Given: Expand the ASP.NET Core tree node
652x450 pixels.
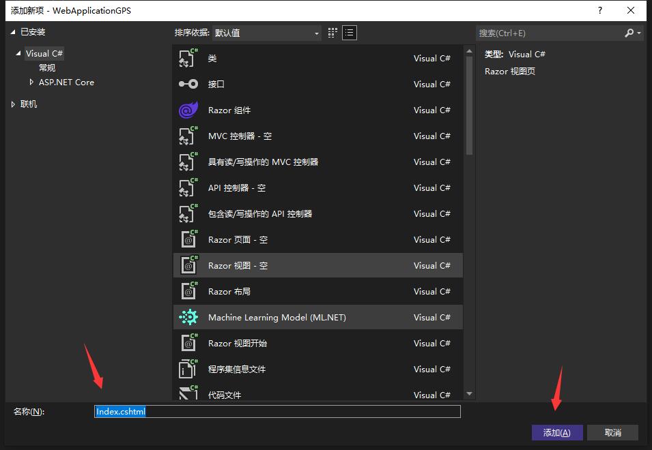Looking at the screenshot, I should coord(31,82).
